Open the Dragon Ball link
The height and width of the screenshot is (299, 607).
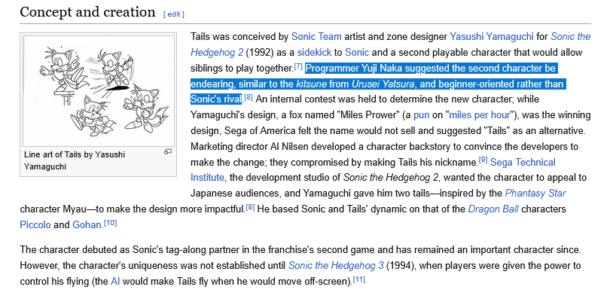click(x=493, y=209)
